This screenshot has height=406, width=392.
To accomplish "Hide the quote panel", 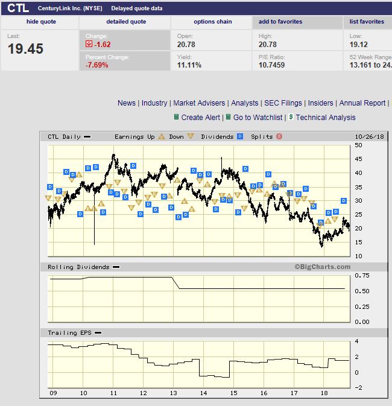I will (x=41, y=22).
